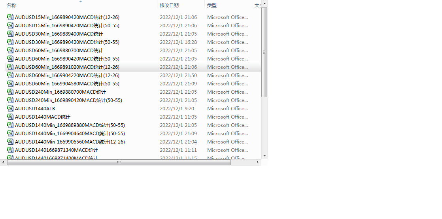Click the horizontal scrollbar right arrow

click(x=257, y=162)
